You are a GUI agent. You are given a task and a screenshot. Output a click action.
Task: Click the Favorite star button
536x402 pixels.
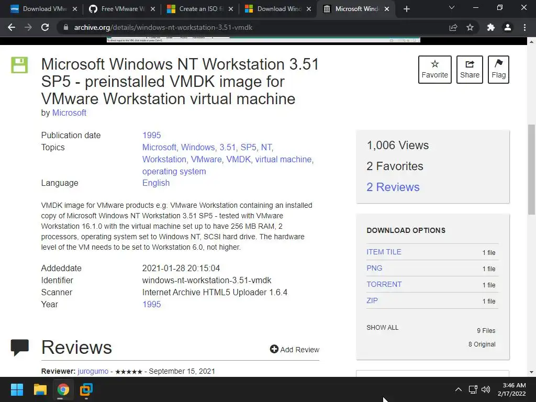435,70
